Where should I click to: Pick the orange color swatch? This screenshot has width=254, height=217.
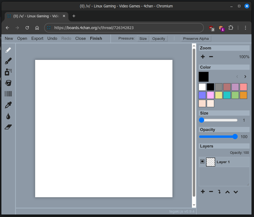pyautogui.click(x=243, y=95)
